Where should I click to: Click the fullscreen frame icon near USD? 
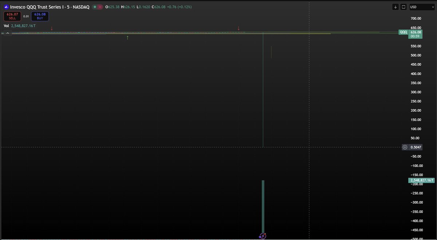click(403, 7)
